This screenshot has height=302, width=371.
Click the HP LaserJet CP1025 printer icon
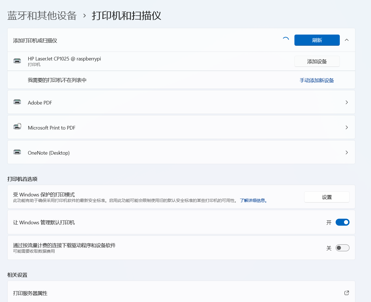pos(17,61)
